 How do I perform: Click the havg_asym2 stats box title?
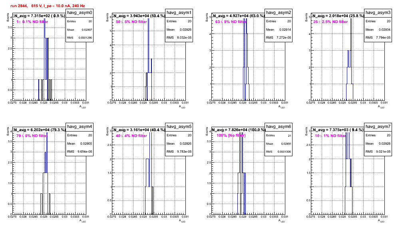coord(279,13)
